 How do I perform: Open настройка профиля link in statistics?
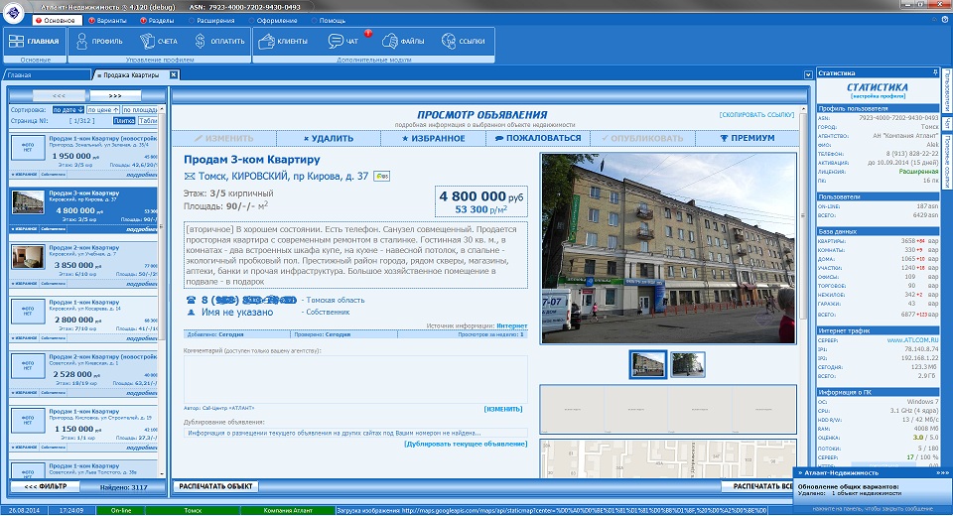pyautogui.click(x=878, y=96)
